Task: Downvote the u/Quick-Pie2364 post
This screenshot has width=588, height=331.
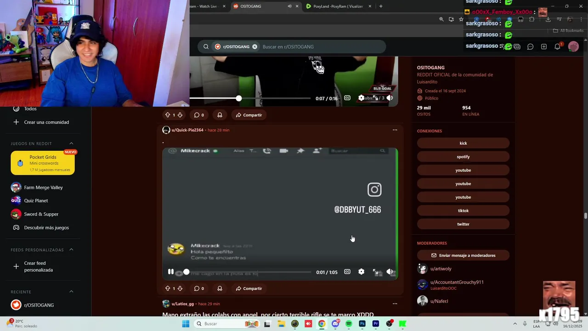Action: coord(180,288)
